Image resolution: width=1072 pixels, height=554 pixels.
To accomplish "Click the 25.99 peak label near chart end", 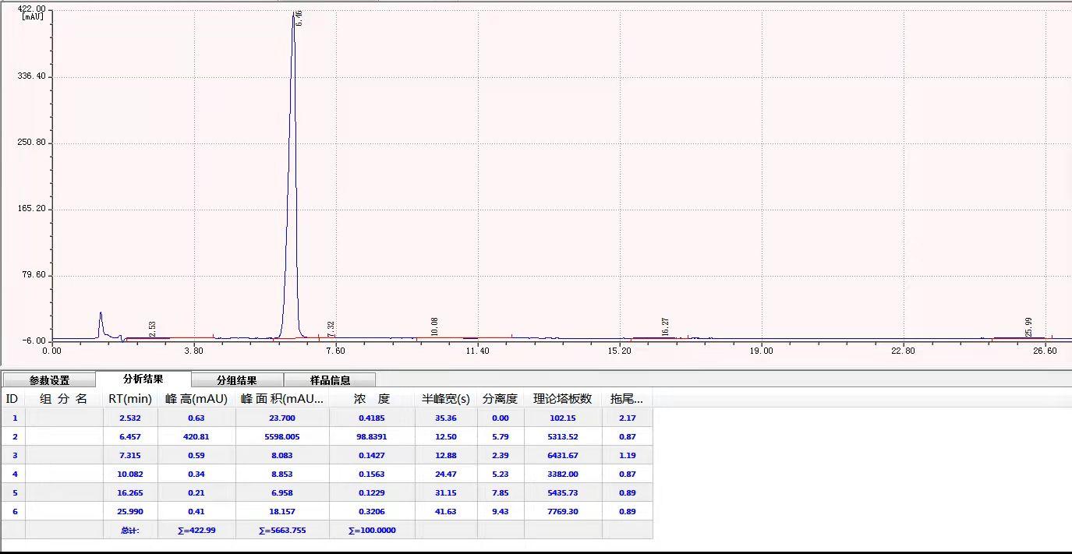I will pyautogui.click(x=1028, y=326).
